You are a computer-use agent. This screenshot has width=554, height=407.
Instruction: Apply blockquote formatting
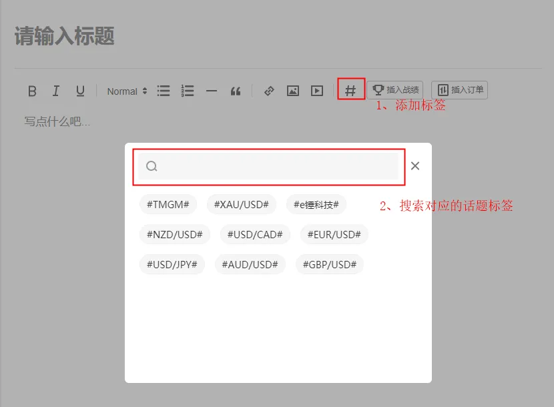[x=236, y=91]
